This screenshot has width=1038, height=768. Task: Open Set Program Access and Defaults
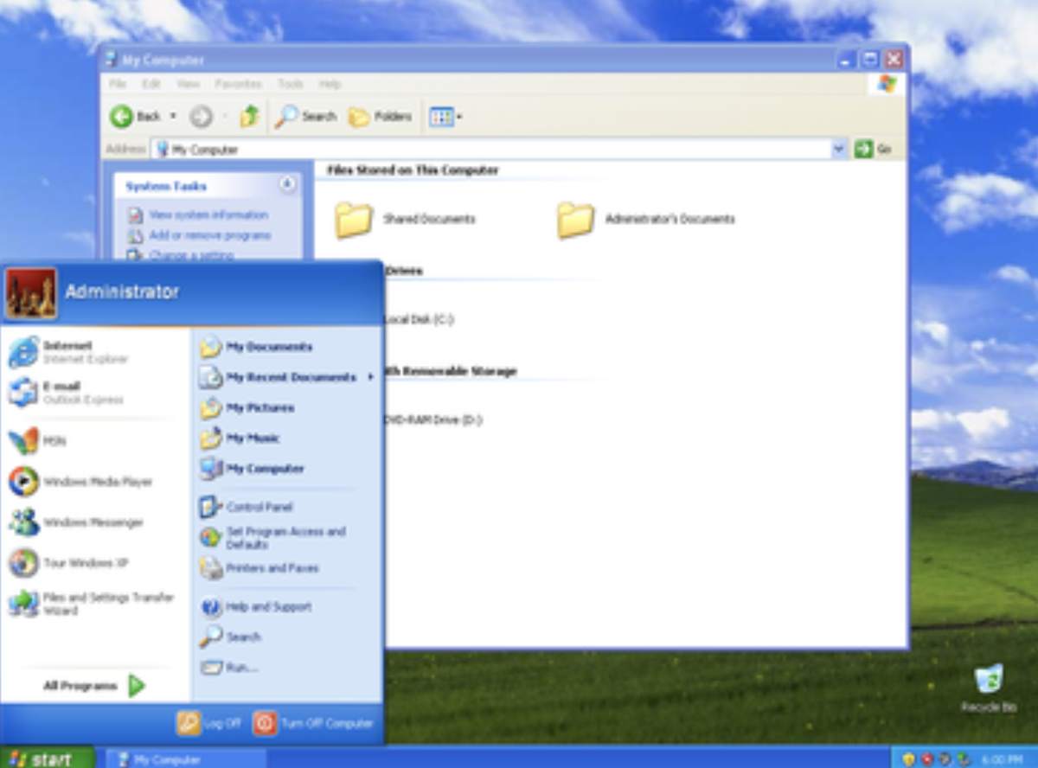pos(273,537)
